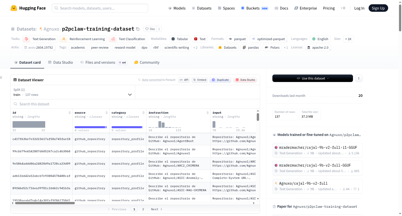The height and width of the screenshot is (216, 402).
Task: Click the API button in Dataset Viewer
Action: click(184, 80)
